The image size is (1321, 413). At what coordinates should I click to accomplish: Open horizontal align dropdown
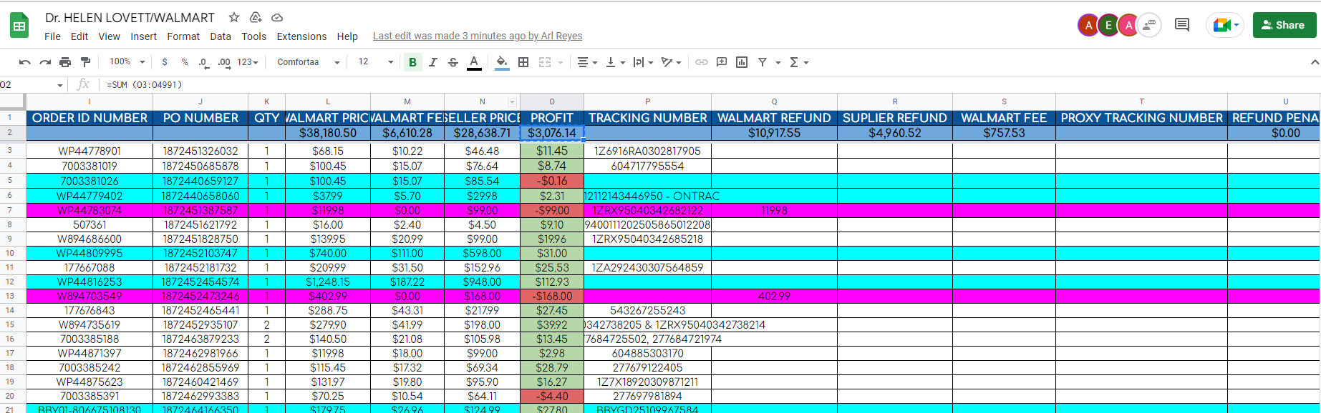(x=587, y=62)
